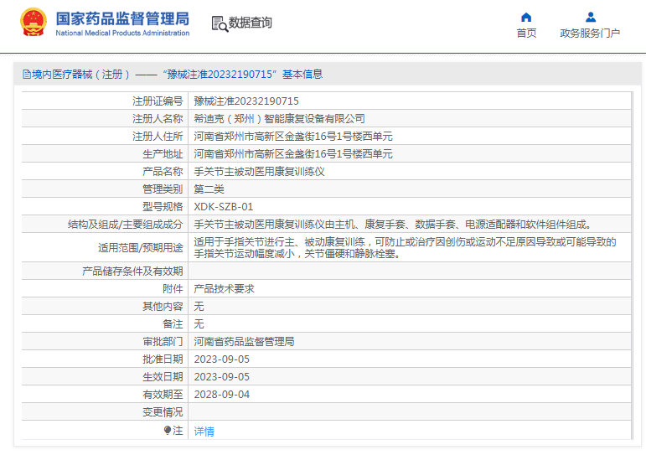Screen dimensions: 646x455
Task: Select 河南省药品监督管理局 approval department
Action: (244, 342)
